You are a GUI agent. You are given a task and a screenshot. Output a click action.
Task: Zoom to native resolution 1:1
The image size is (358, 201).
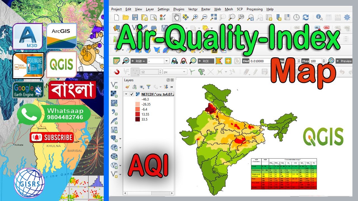click(x=241, y=17)
